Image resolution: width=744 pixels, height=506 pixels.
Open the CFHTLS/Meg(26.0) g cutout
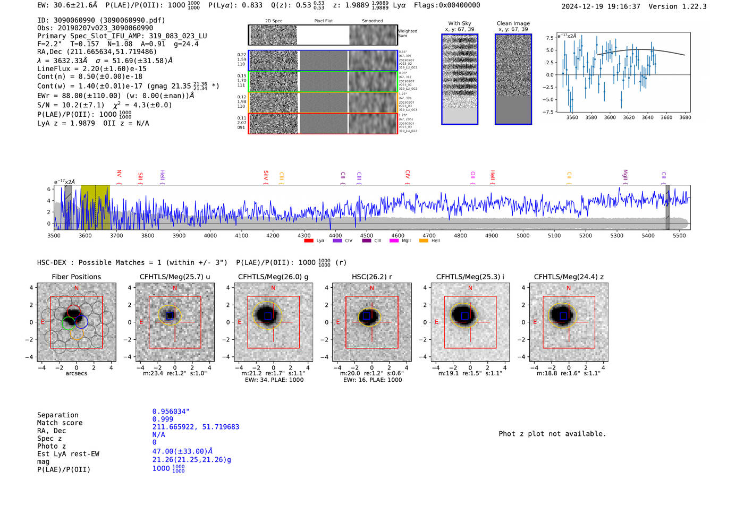click(273, 322)
